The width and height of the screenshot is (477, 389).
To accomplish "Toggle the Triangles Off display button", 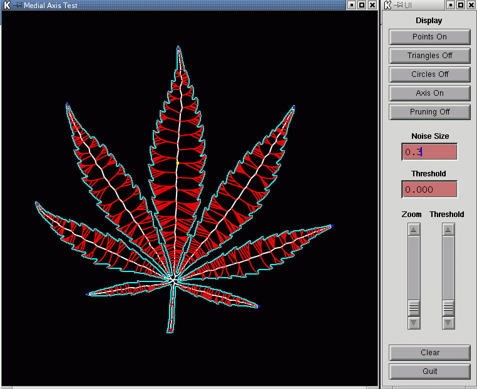I will tap(429, 56).
